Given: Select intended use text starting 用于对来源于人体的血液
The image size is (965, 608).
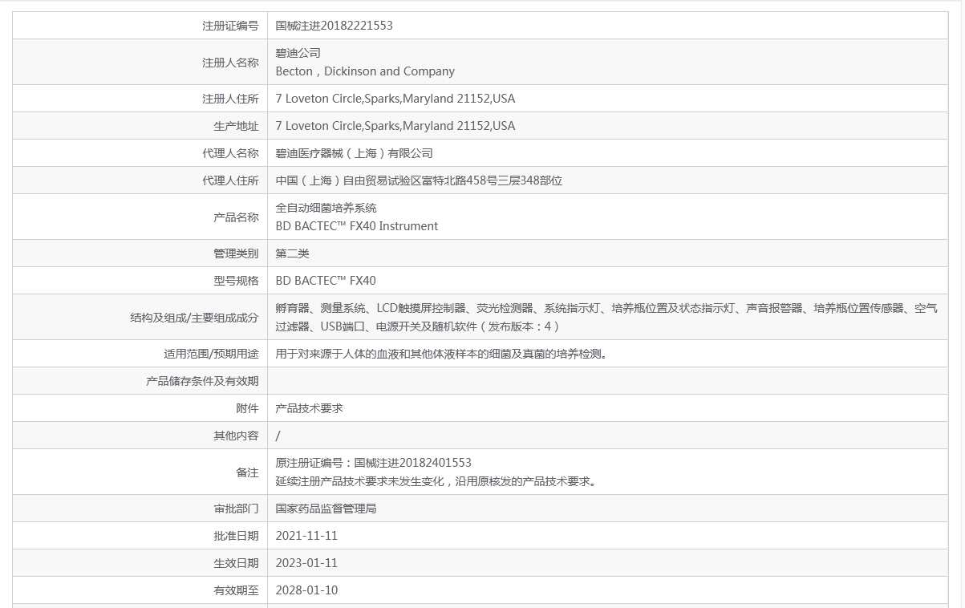Looking at the screenshot, I should (x=441, y=354).
